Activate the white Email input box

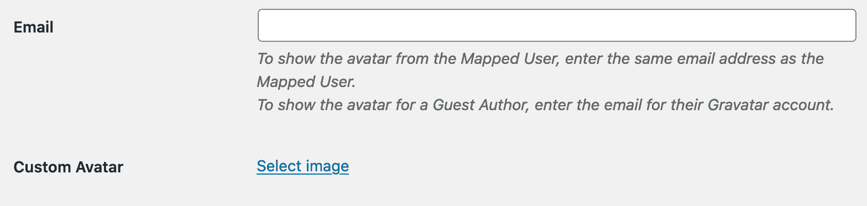[x=557, y=25]
